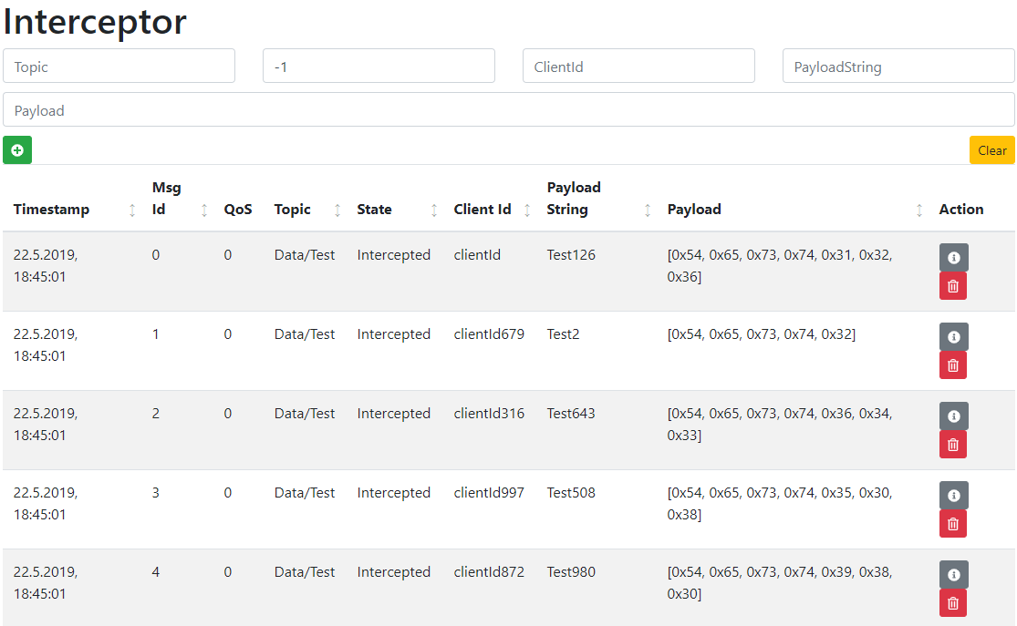
Task: Click into the wide Payload input
Action: pyautogui.click(x=509, y=110)
